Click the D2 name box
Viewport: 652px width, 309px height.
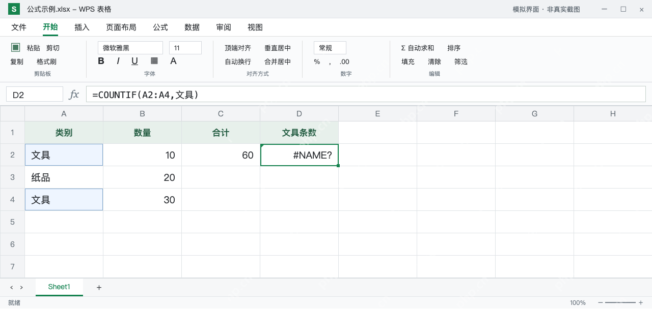[x=35, y=95]
